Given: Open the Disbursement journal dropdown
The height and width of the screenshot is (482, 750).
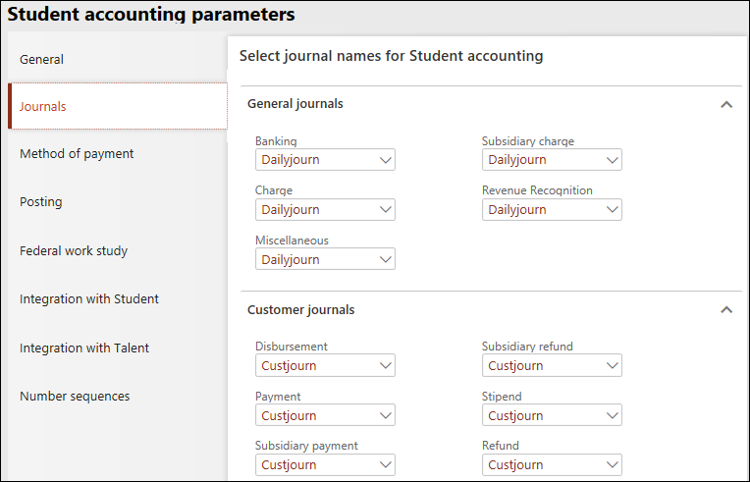Looking at the screenshot, I should tap(384, 366).
